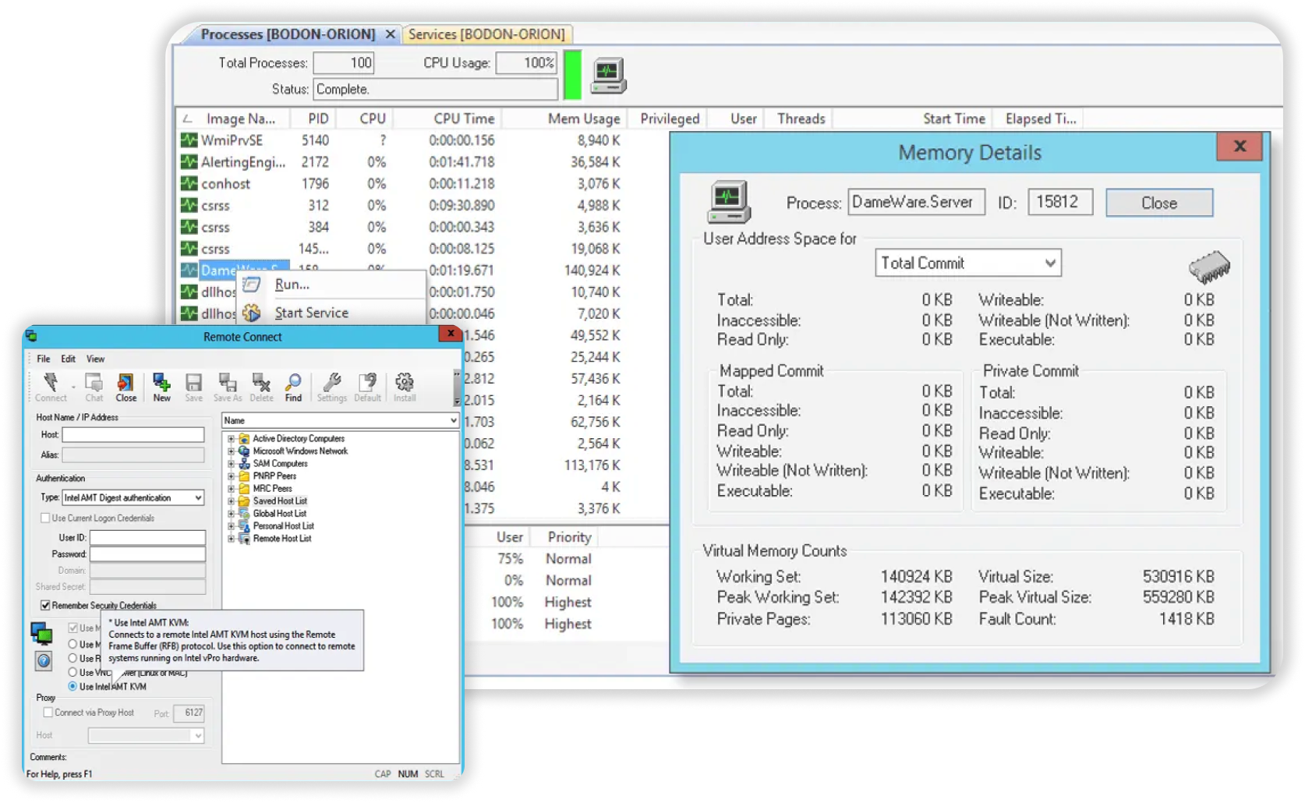Select the Processes [BODON-ORION] tab
The width and height of the screenshot is (1305, 803).
[x=288, y=34]
